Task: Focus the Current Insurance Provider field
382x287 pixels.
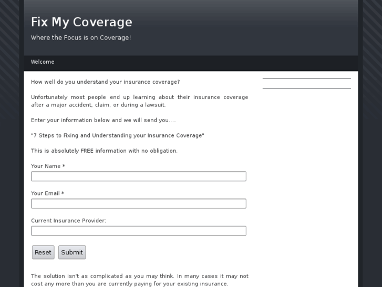Action: tap(139, 231)
